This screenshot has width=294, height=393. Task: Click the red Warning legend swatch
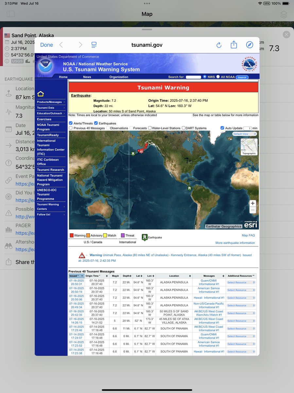coord(72,235)
